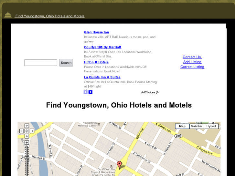Switch map to Hybrid view
Screen dimensions: 235x176
(x=211, y=126)
